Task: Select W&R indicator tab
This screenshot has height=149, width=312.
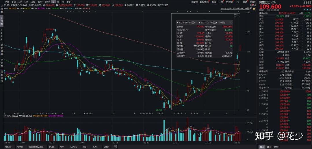Action: pos(106,147)
